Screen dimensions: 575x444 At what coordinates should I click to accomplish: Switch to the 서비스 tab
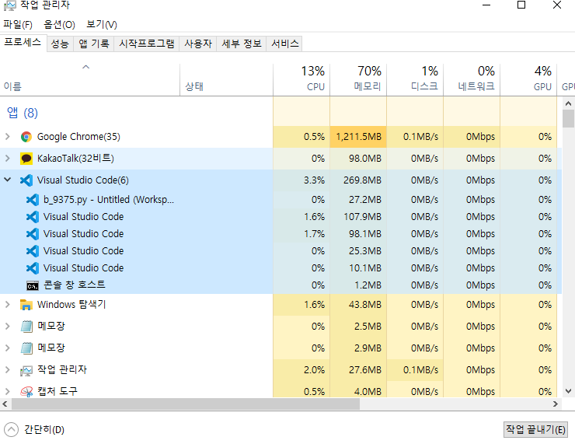(284, 44)
